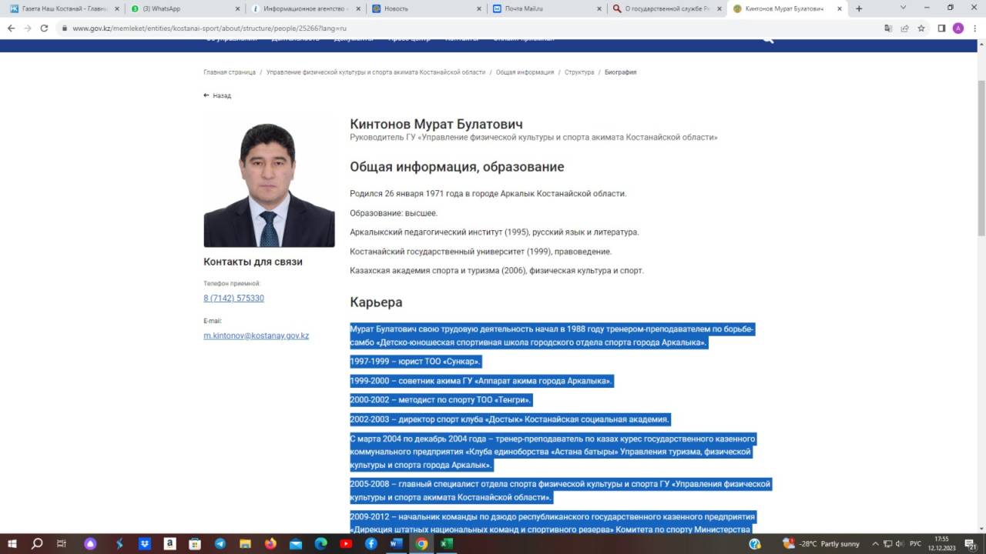Close the Кинтонов Мурат Булатович tab
This screenshot has height=554, width=986.
pos(839,8)
